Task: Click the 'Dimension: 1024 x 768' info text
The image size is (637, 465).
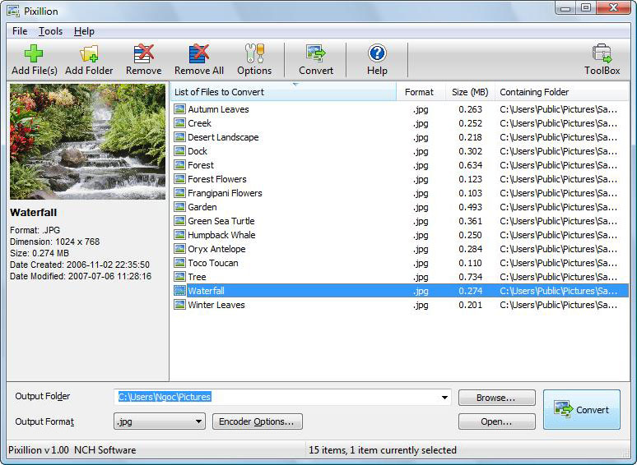Action: pyautogui.click(x=55, y=242)
